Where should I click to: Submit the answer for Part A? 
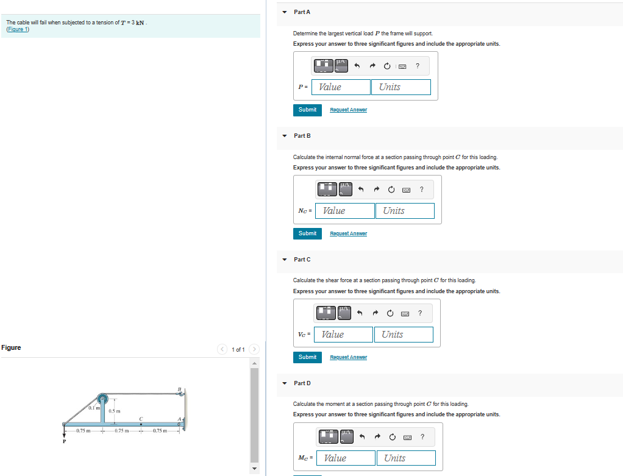pyautogui.click(x=307, y=110)
